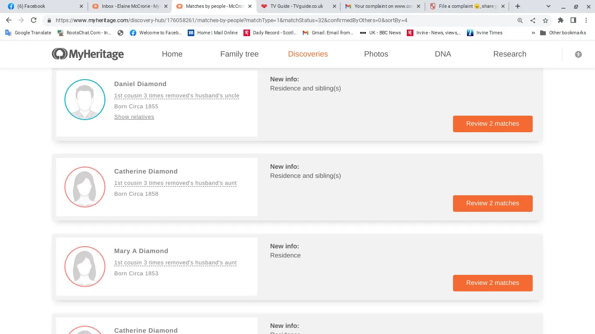Open the Discoveries menu item
This screenshot has height=334, width=595.
pos(308,54)
